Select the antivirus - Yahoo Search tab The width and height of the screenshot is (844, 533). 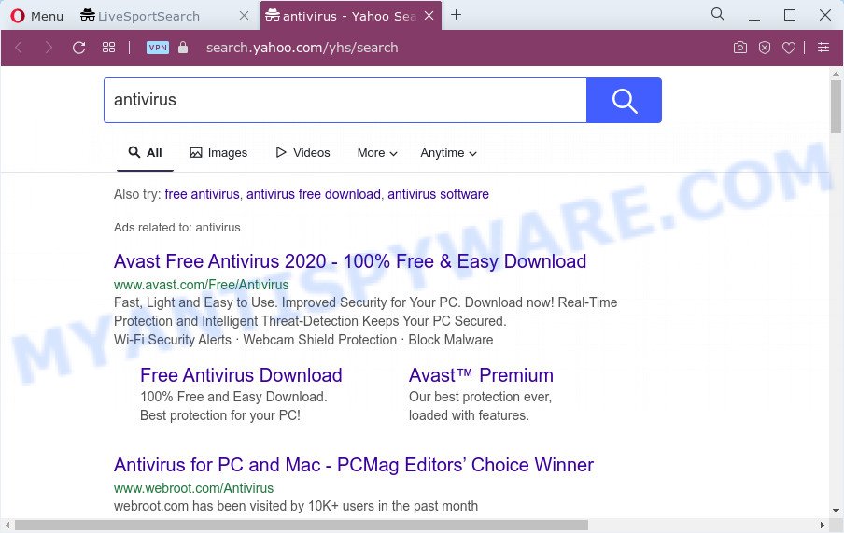pos(342,16)
